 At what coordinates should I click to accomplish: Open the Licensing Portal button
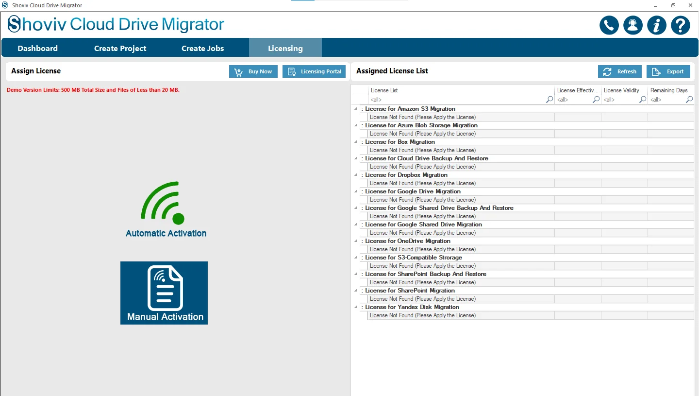(314, 71)
